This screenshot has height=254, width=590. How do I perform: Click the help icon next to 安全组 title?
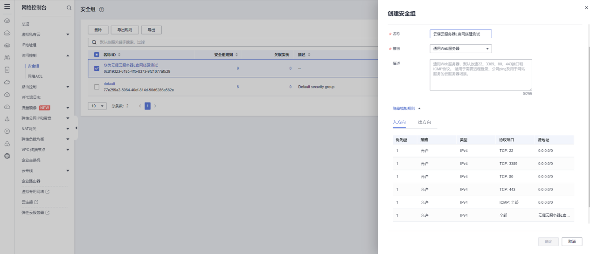click(102, 10)
